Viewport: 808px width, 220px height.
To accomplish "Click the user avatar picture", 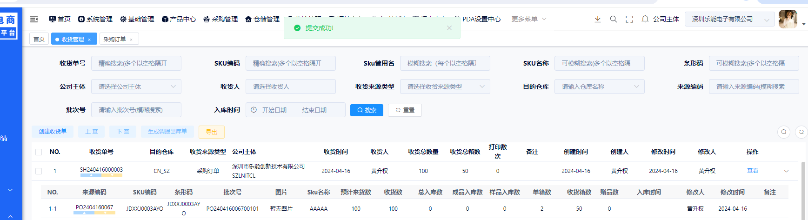I will pos(788,19).
